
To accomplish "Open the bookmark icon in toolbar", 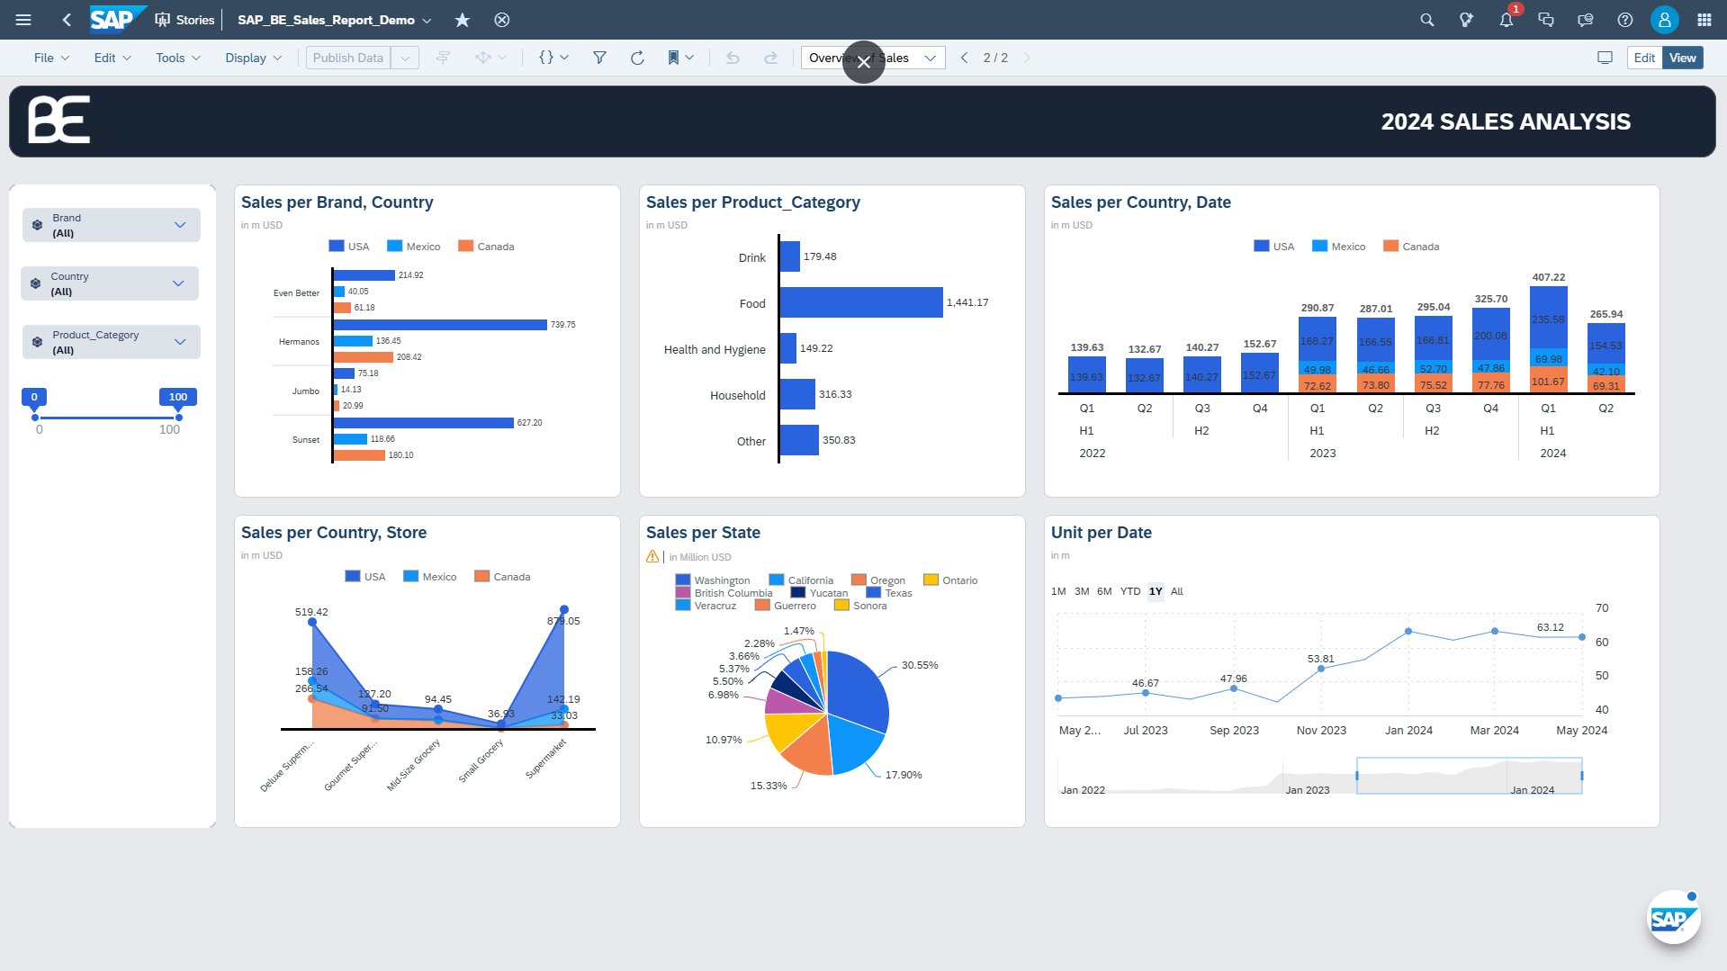I will [x=673, y=58].
